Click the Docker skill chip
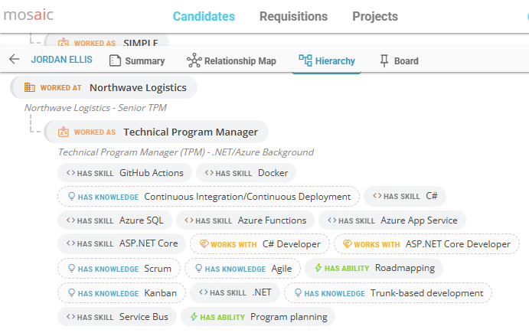This screenshot has height=333, width=529. point(246,173)
